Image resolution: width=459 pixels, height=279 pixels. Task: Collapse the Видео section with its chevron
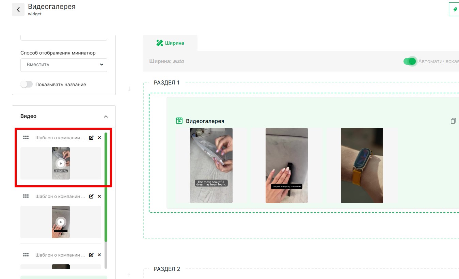click(106, 117)
